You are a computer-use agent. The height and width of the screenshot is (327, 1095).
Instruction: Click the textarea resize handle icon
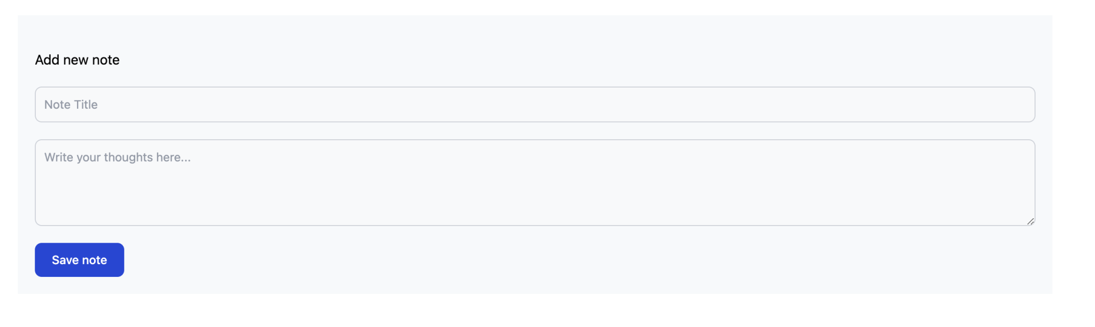click(x=1030, y=221)
